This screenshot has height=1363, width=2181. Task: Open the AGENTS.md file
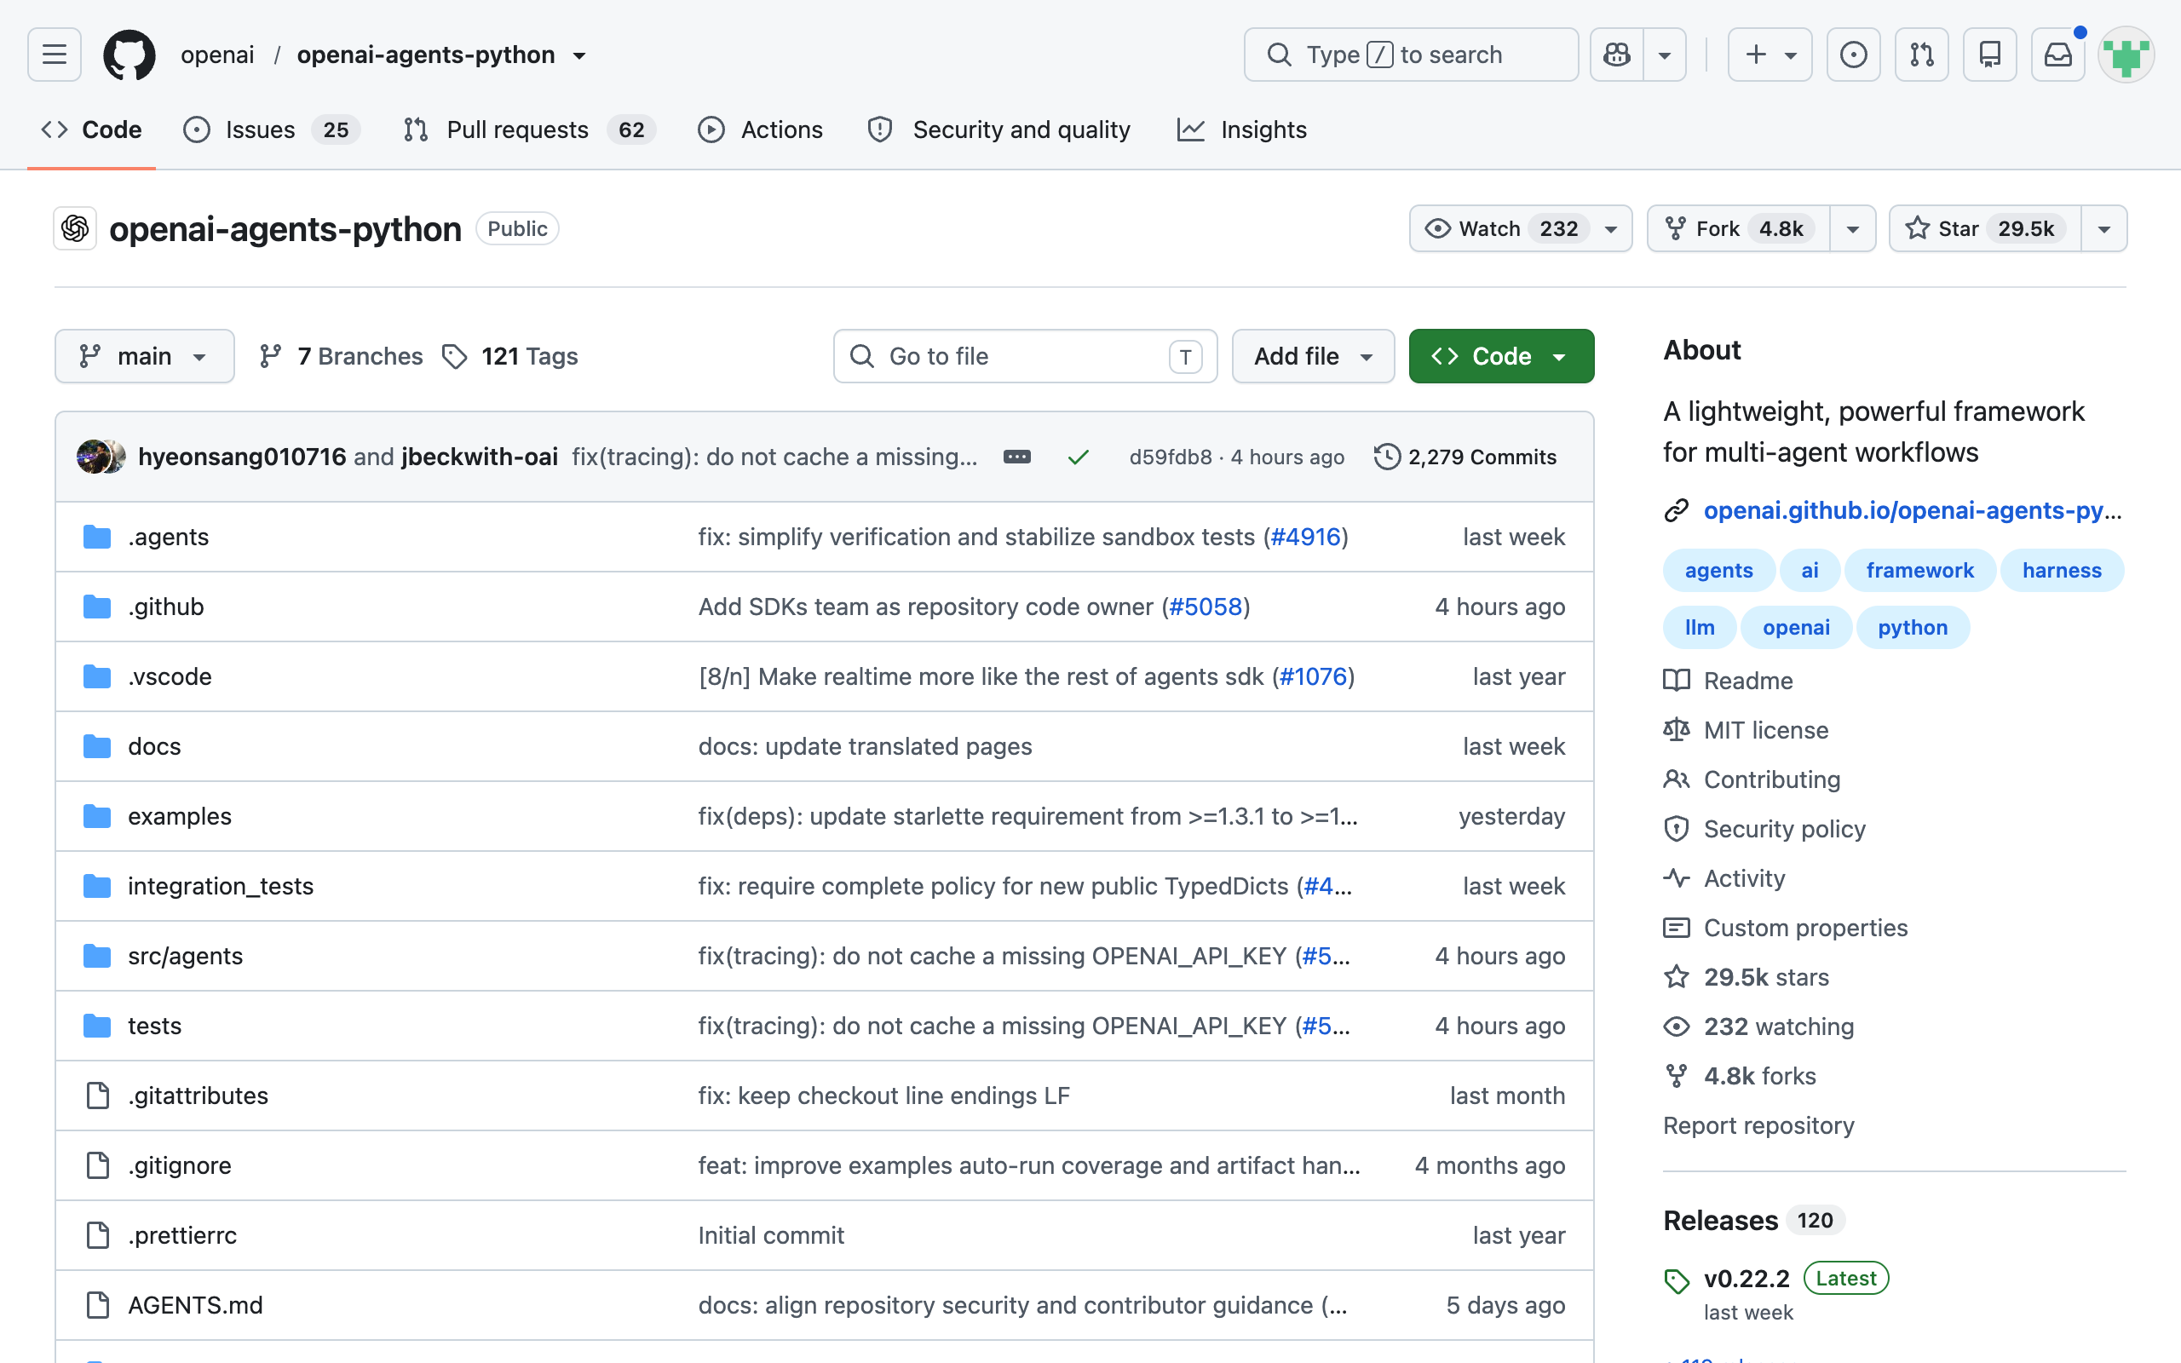pyautogui.click(x=196, y=1305)
